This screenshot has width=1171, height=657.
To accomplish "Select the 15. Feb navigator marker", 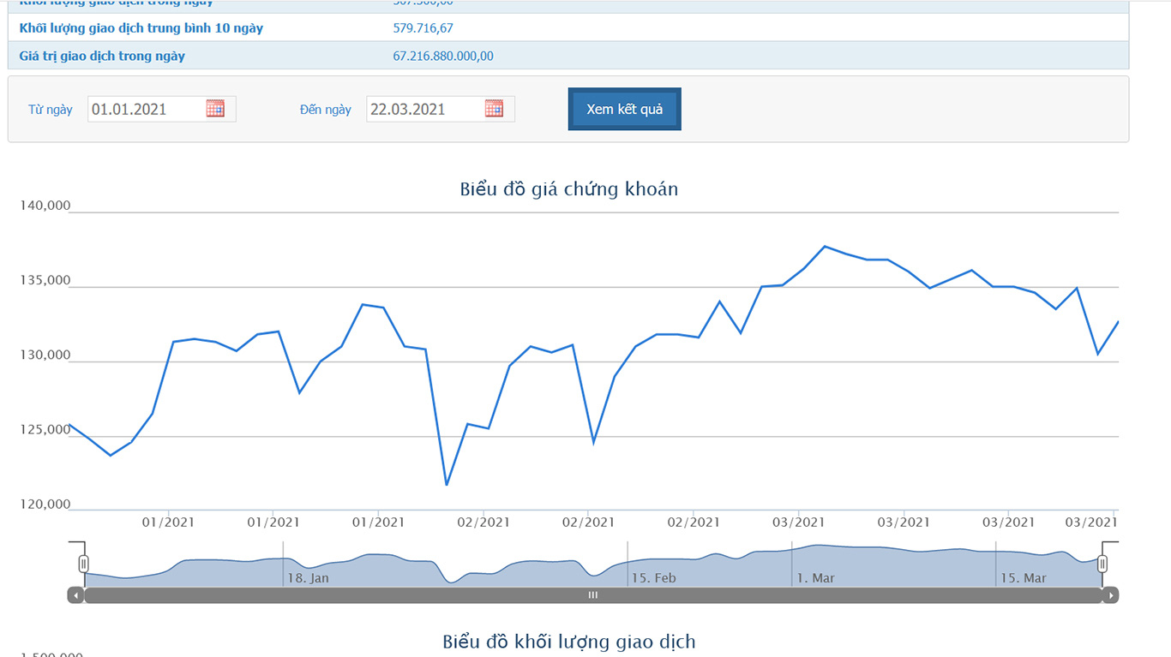I will click(x=653, y=578).
